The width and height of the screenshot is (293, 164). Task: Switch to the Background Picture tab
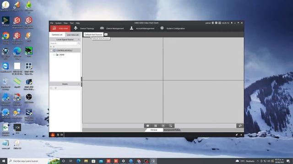coord(172,130)
